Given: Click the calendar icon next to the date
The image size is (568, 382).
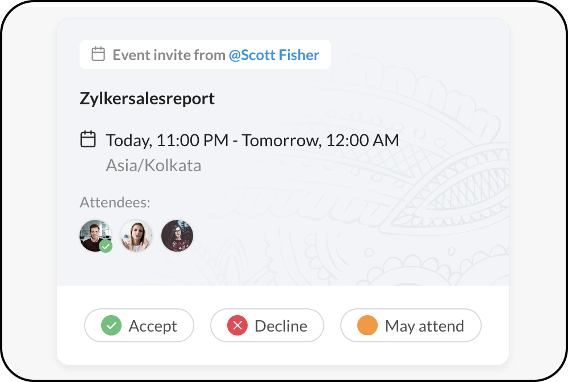Looking at the screenshot, I should coord(87,139).
